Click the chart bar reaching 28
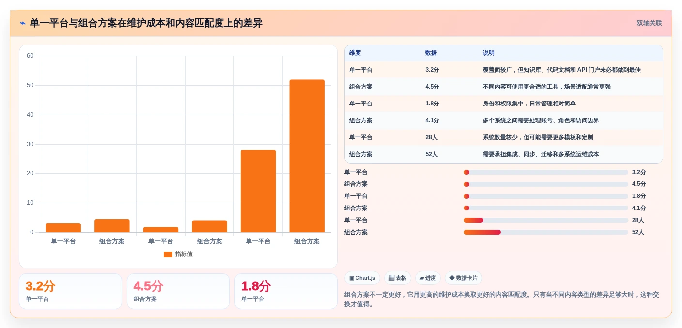The width and height of the screenshot is (682, 328). [x=258, y=191]
